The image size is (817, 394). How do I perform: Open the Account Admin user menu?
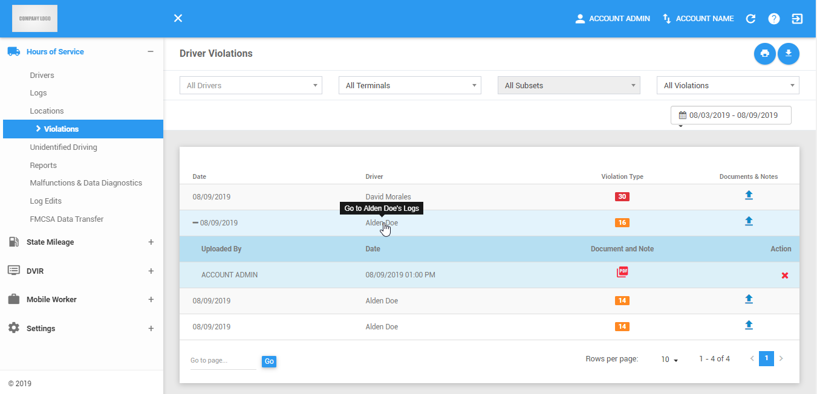point(613,19)
